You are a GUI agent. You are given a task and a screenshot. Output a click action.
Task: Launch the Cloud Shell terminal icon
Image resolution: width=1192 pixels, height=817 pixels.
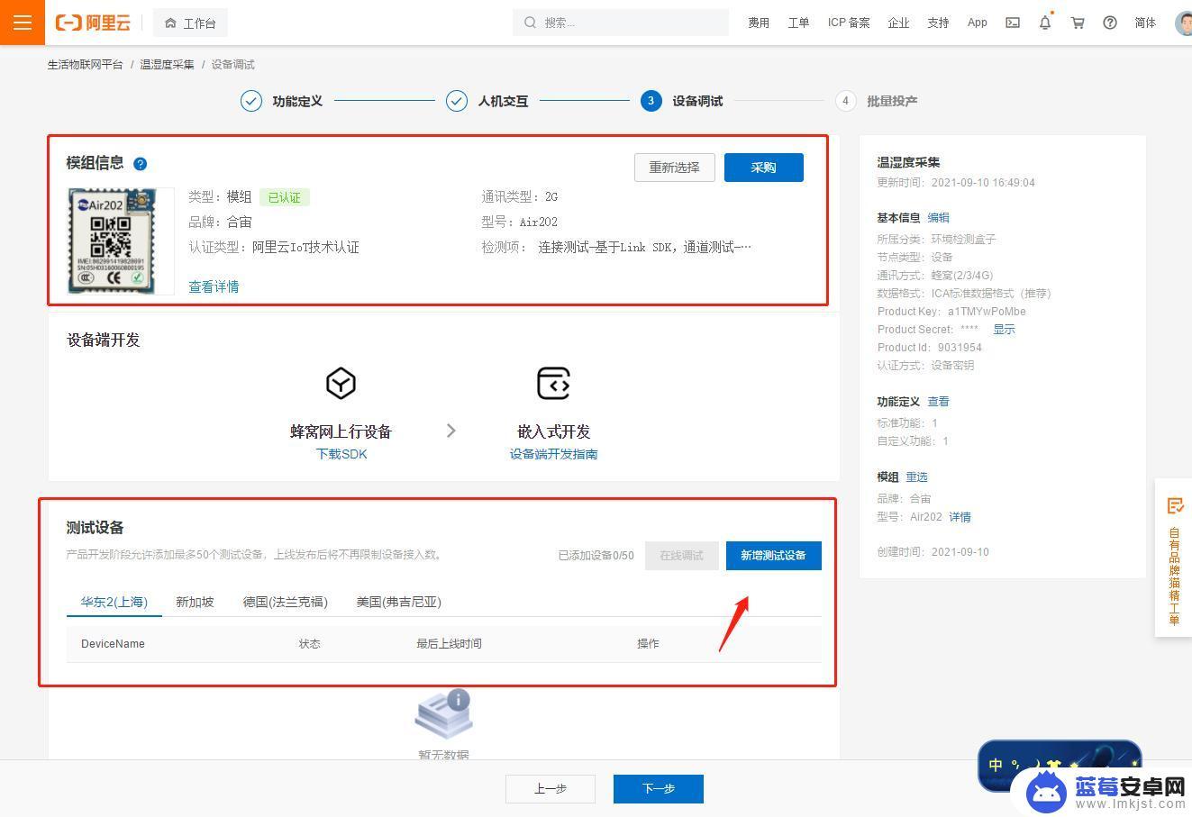click(1013, 23)
